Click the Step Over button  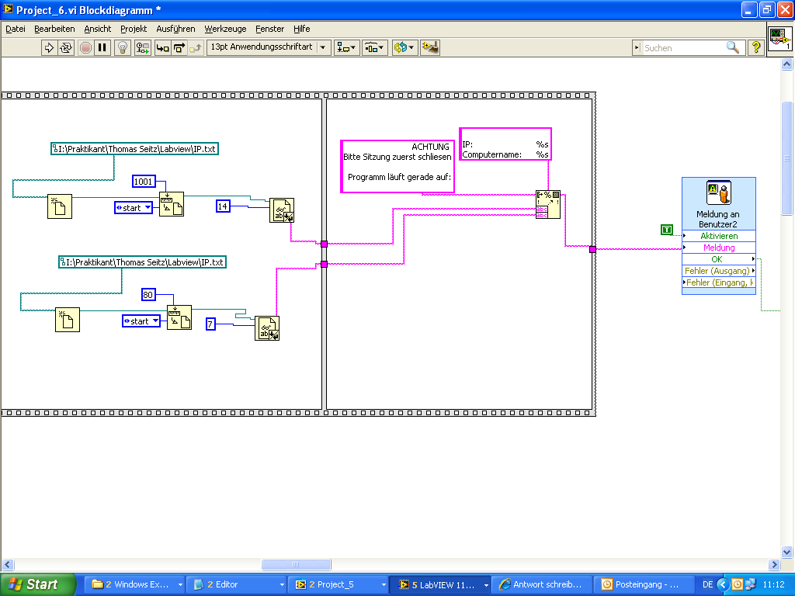pos(179,47)
